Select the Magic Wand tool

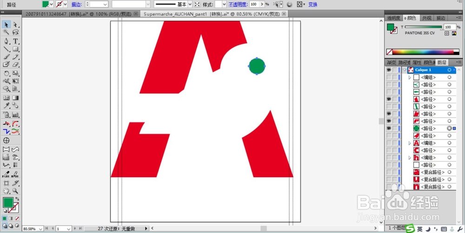tap(6, 32)
